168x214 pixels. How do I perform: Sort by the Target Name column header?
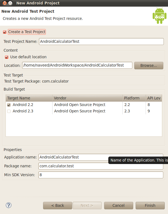coord(29,98)
